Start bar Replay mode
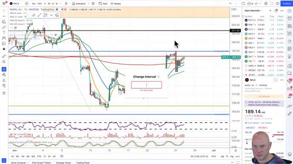 (116, 4)
